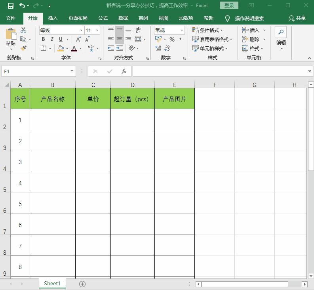Open the font name dropdown 等线
314x290 pixels.
(81, 30)
